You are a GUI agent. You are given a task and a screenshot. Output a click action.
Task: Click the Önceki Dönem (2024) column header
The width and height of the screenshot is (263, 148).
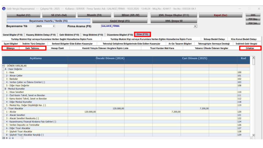point(110,58)
